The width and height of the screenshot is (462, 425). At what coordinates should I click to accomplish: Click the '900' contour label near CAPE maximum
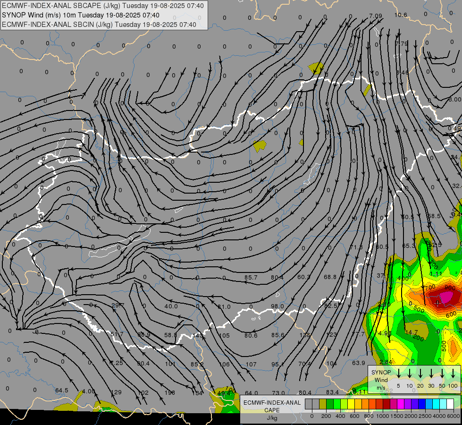point(450,287)
